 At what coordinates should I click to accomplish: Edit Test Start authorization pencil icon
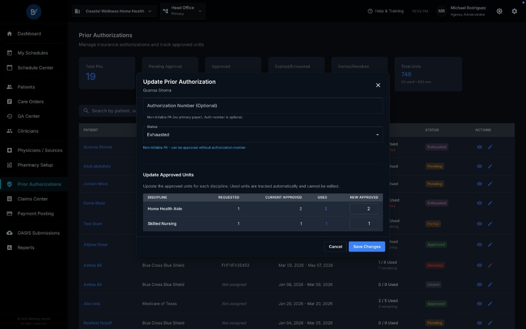click(490, 224)
